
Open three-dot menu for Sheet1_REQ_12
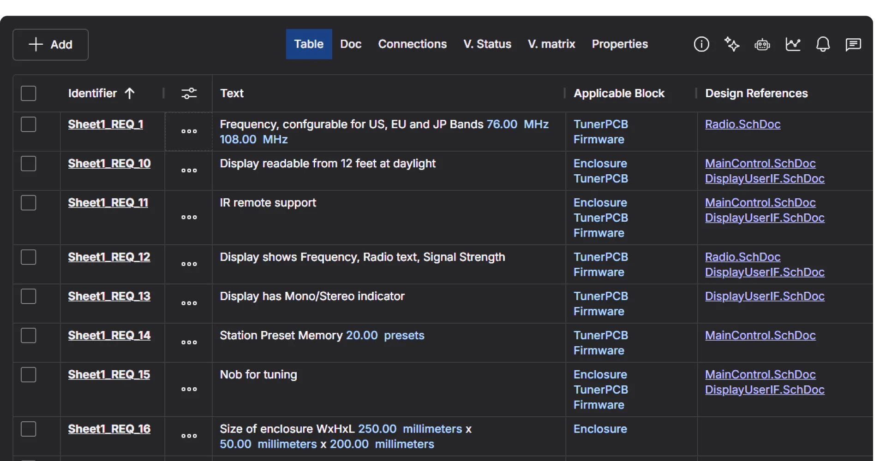coord(189,264)
